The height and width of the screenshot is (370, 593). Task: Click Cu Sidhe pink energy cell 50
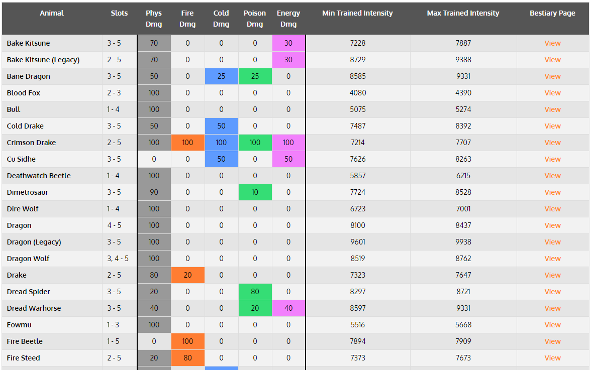(x=288, y=159)
